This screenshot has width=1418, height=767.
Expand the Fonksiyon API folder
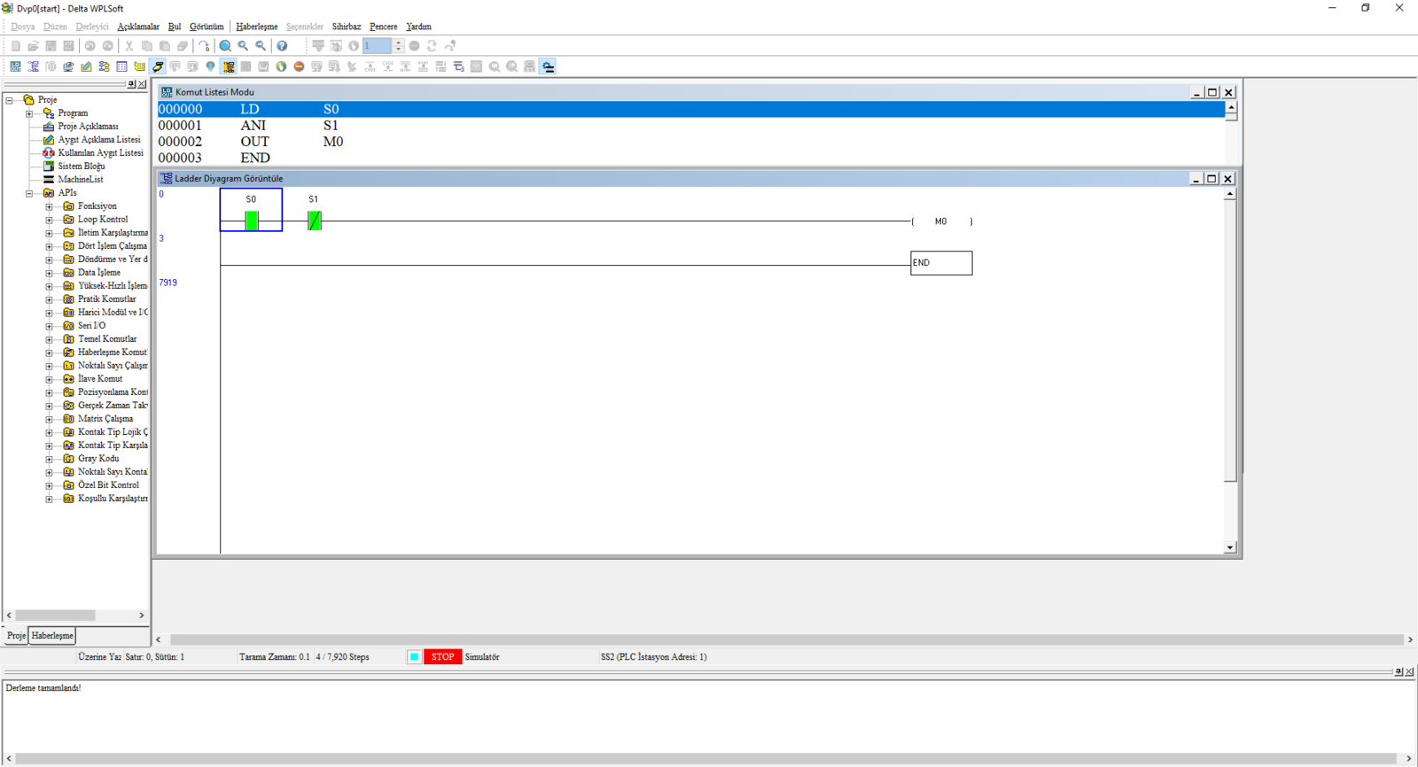(x=49, y=206)
